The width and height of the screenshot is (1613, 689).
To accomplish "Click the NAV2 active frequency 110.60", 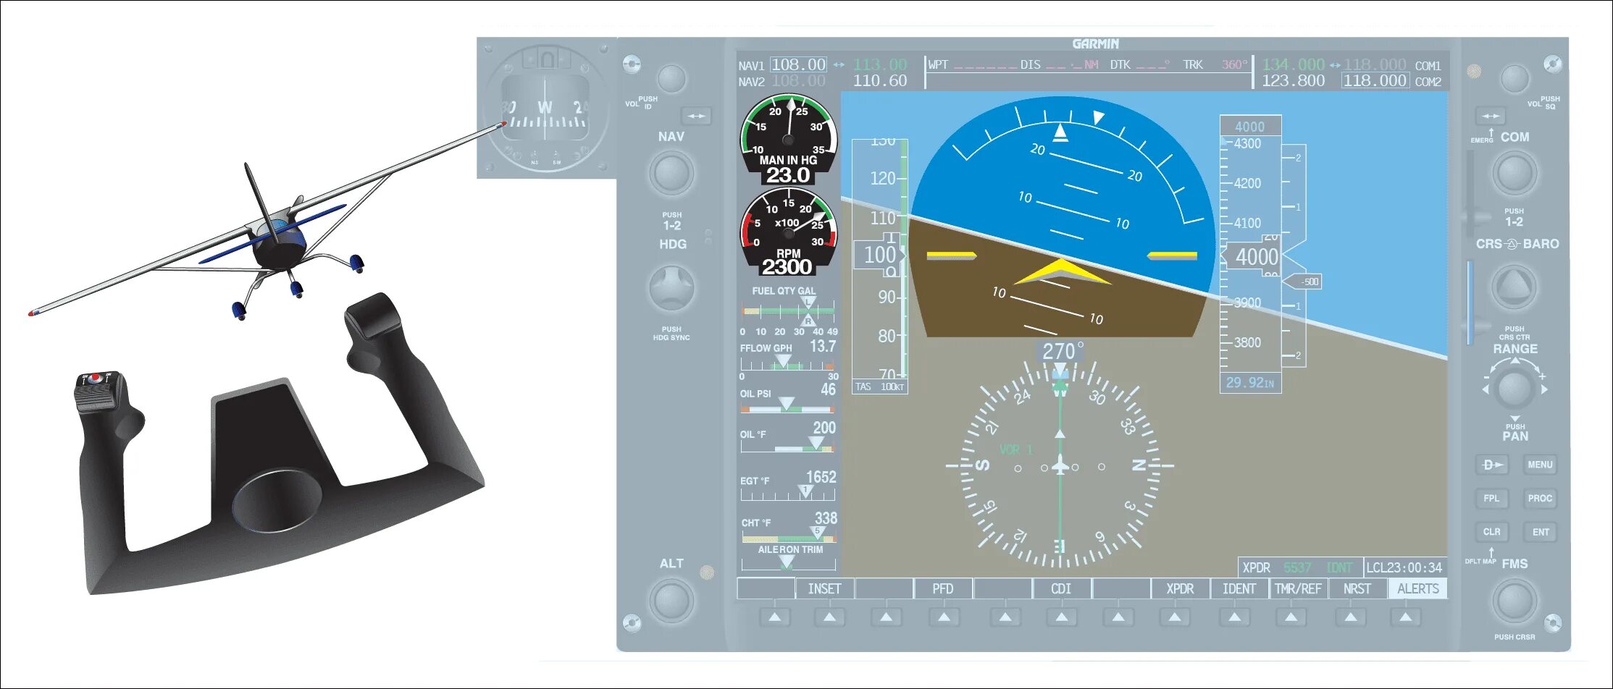I will 880,81.
